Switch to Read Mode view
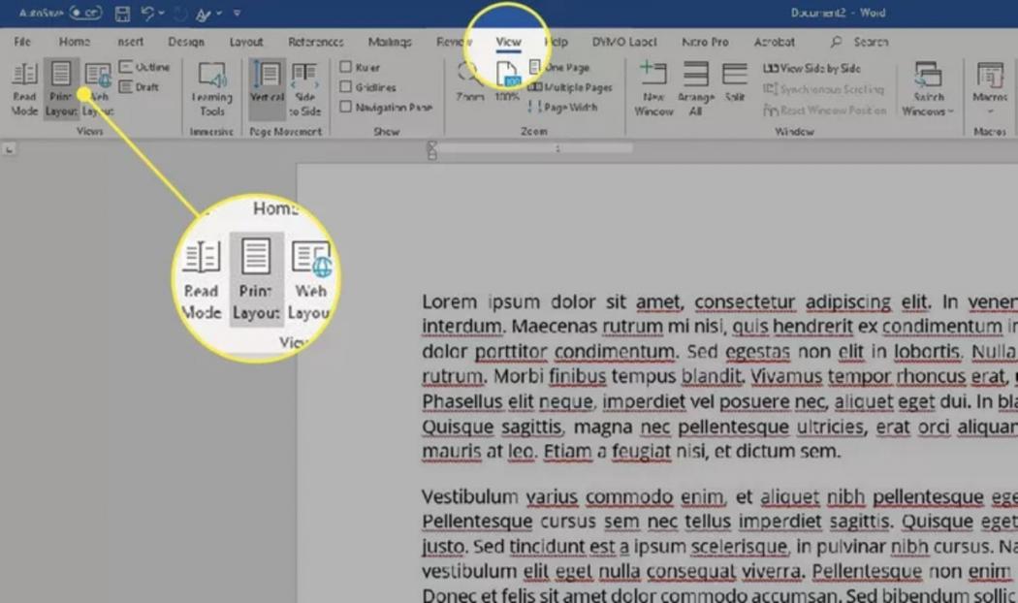 click(x=23, y=89)
